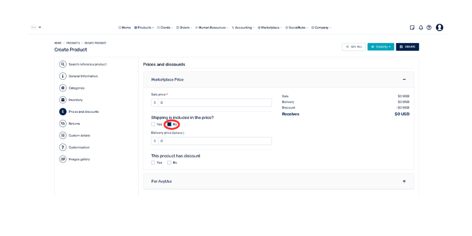Open the Visibility dropdown button
This screenshot has height=236, width=472.
click(x=380, y=47)
